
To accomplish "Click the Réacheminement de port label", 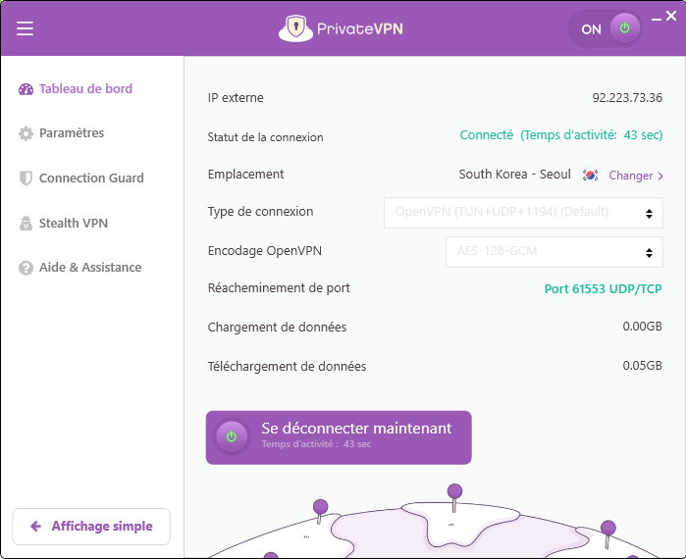I will (279, 288).
